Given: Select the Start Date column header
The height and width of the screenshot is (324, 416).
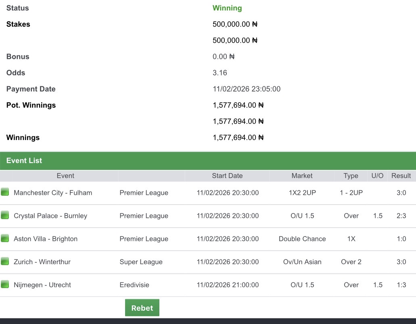Looking at the screenshot, I should click(227, 176).
